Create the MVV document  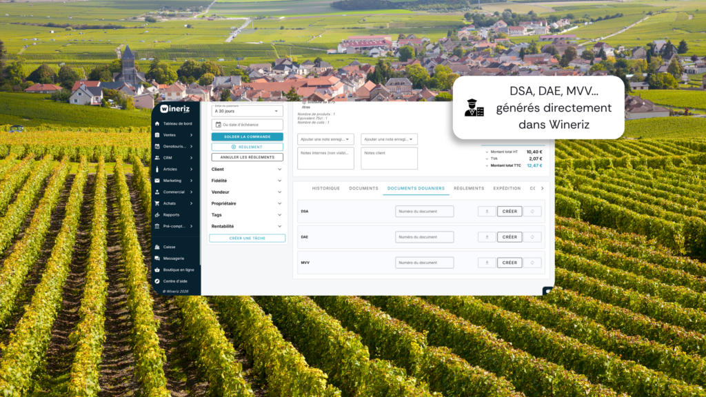coord(510,263)
